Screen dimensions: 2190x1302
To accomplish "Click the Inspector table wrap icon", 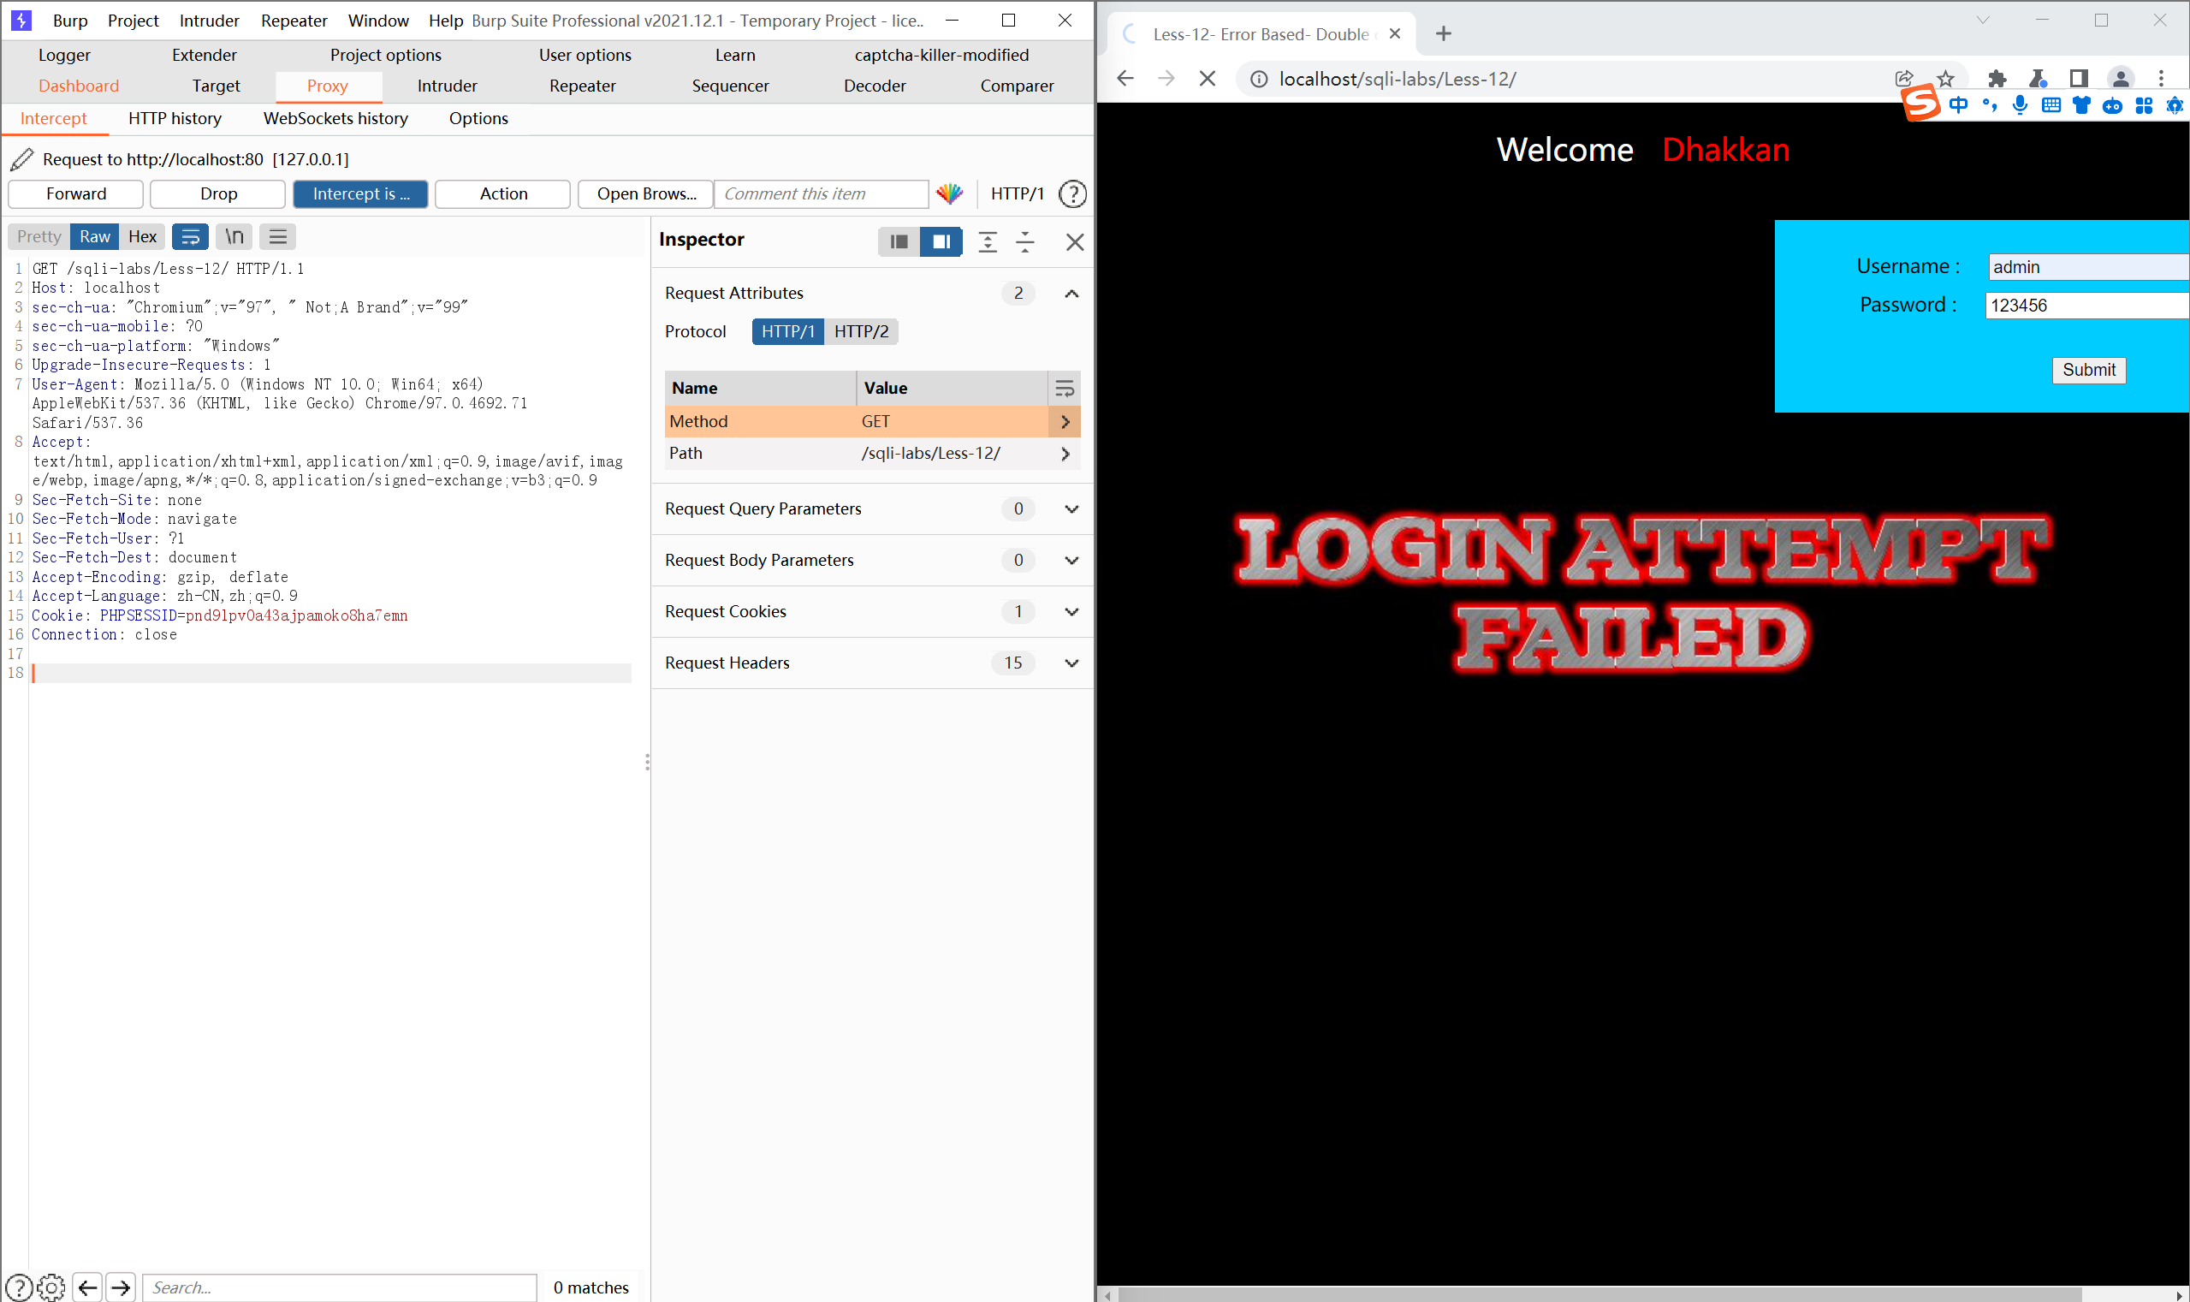I will click(x=1065, y=388).
